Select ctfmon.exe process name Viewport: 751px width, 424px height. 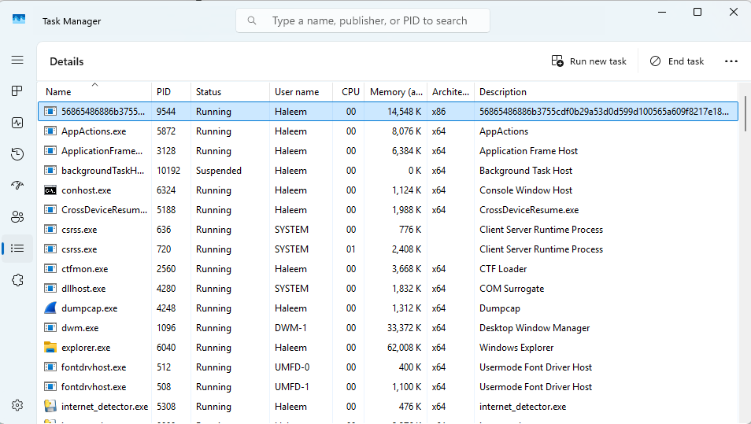pyautogui.click(x=85, y=269)
